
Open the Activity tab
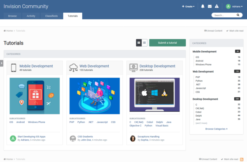coord(31,16)
